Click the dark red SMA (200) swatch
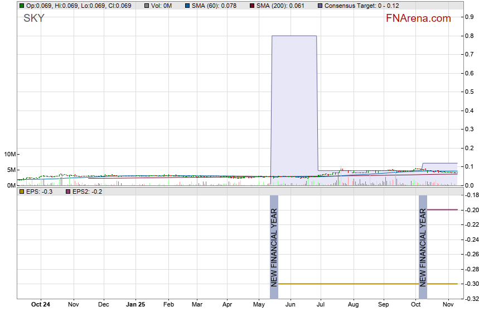This screenshot has width=479, height=316. [251, 6]
